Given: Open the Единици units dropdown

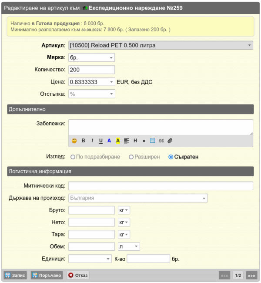Looking at the screenshot, I should 90,259.
